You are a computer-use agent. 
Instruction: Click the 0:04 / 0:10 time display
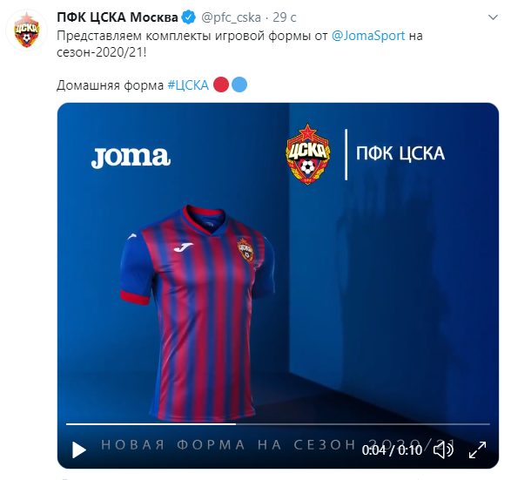(392, 450)
